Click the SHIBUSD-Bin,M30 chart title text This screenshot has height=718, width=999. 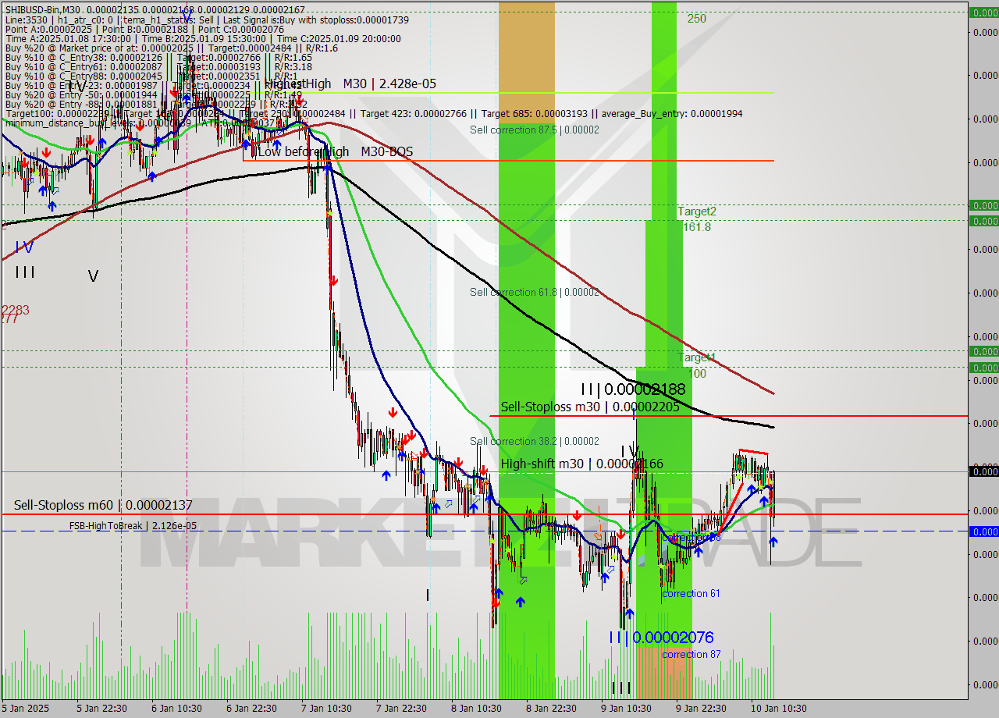click(x=44, y=9)
